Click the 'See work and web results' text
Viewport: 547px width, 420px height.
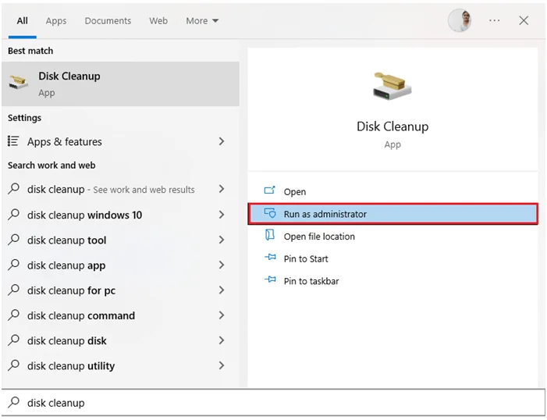144,190
